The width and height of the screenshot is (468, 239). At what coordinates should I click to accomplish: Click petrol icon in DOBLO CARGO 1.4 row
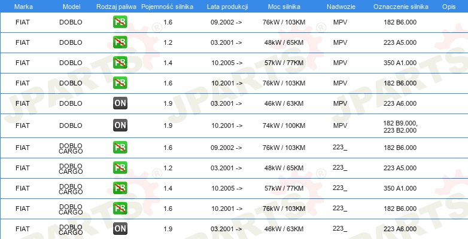[x=120, y=188]
